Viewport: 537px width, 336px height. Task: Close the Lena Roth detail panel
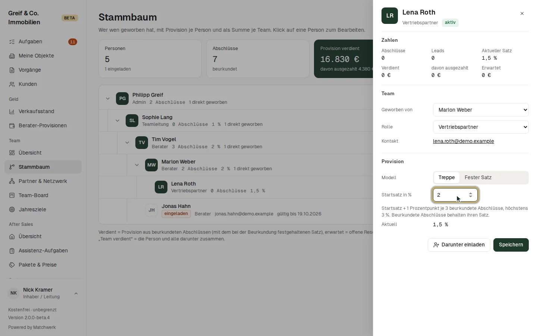click(x=522, y=13)
